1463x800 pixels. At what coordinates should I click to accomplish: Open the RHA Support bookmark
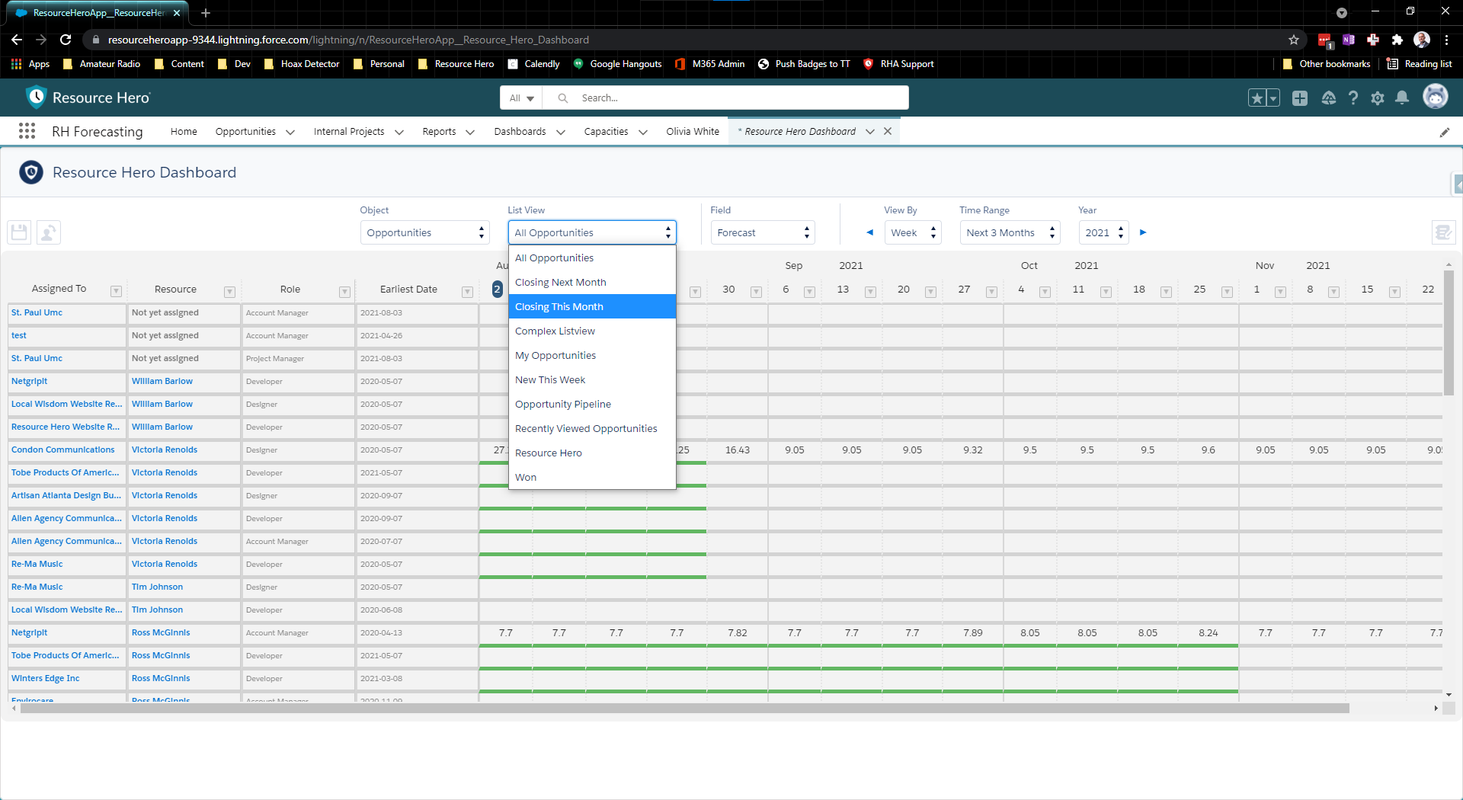point(898,64)
